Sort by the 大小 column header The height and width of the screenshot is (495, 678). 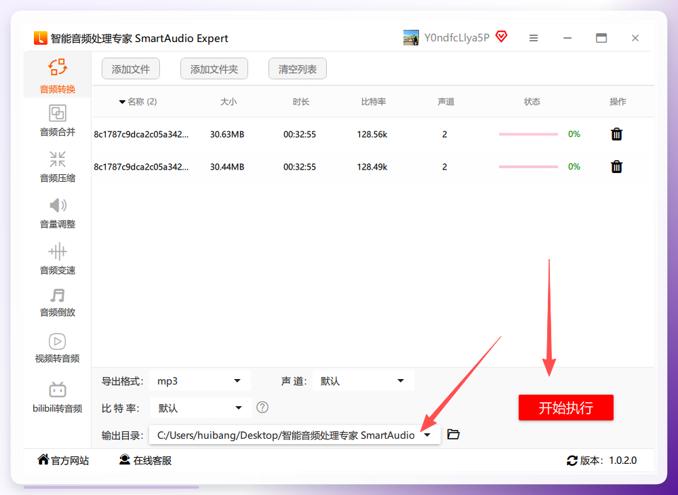point(228,102)
